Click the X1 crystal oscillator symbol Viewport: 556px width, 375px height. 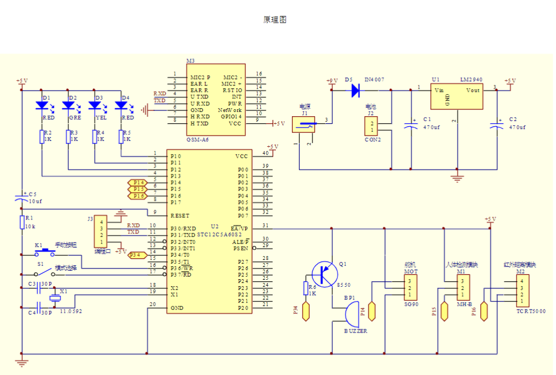point(55,298)
